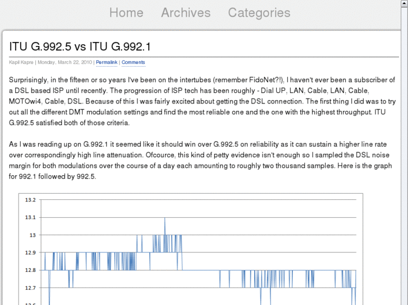Viewport: 408px width, 305px height.
Task: Click the tallest spike in the noise margin graph
Action: pos(165,219)
